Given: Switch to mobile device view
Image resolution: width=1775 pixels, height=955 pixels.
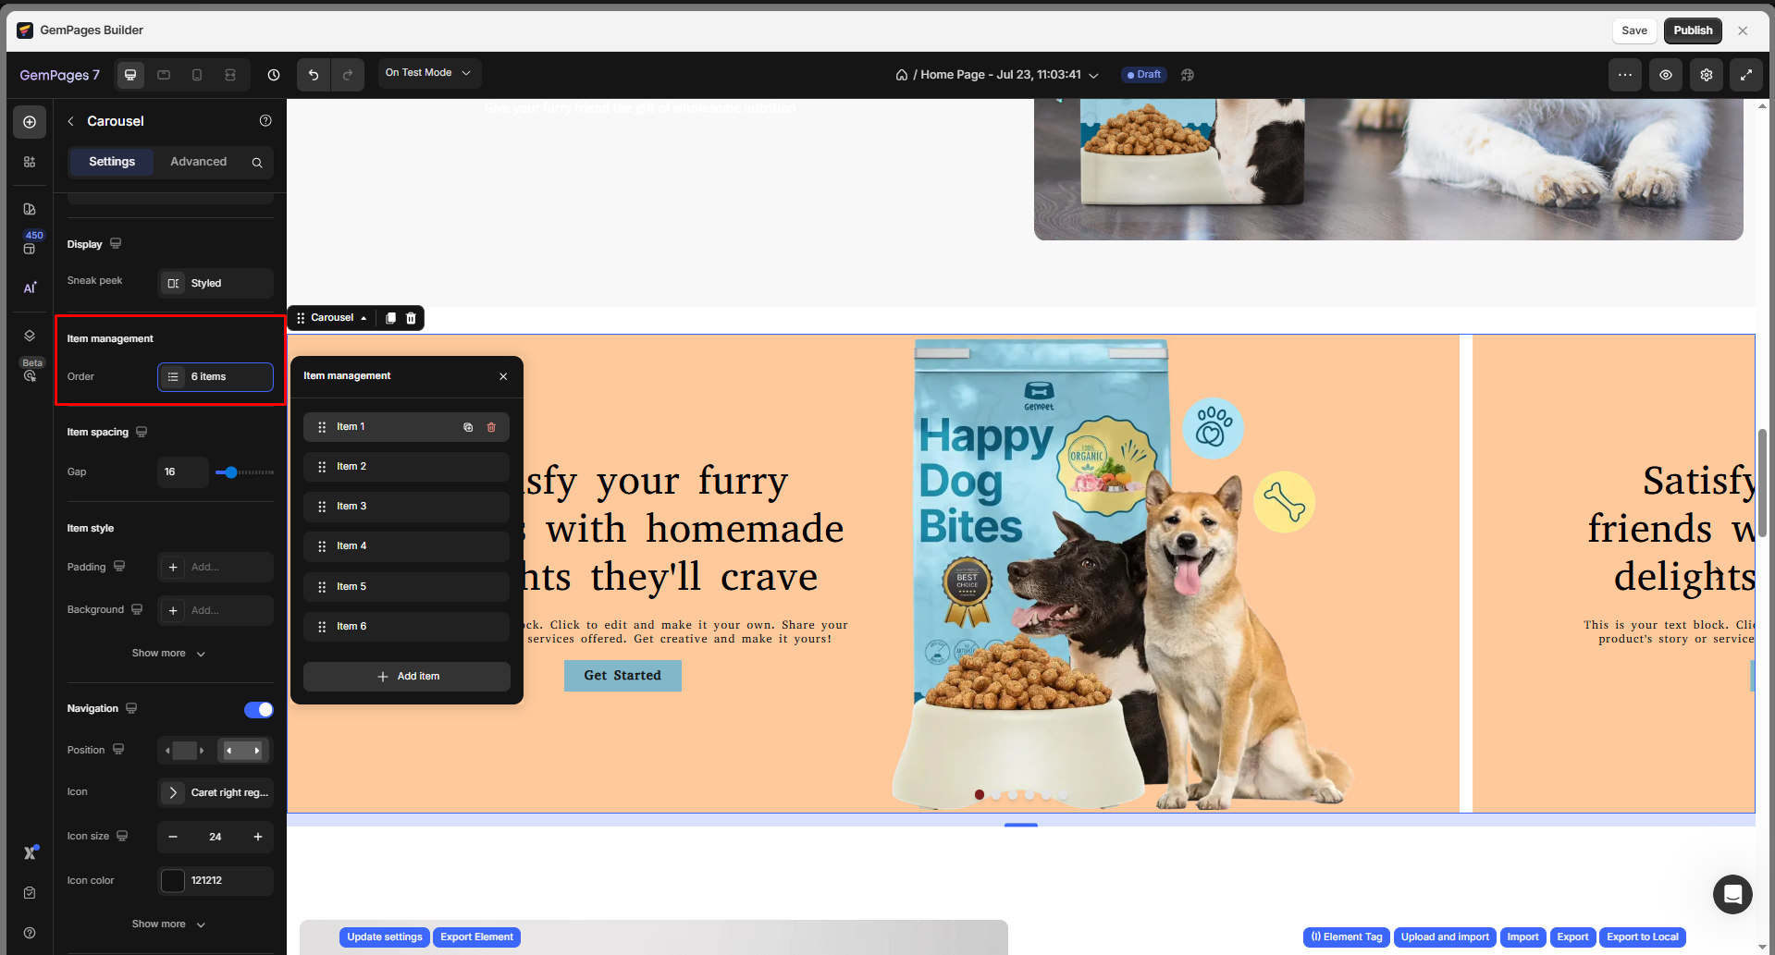Looking at the screenshot, I should pyautogui.click(x=197, y=75).
